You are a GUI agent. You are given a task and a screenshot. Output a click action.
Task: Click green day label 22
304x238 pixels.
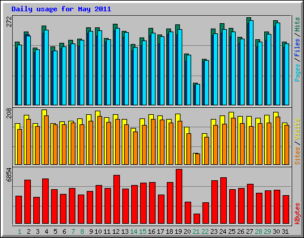coord(205,231)
